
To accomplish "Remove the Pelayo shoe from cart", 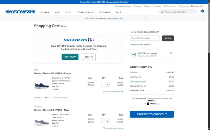I will pos(38,97).
